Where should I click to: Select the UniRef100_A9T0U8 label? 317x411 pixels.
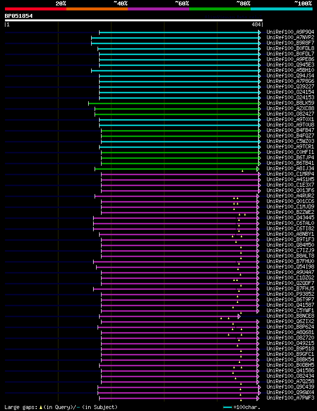click(290, 125)
